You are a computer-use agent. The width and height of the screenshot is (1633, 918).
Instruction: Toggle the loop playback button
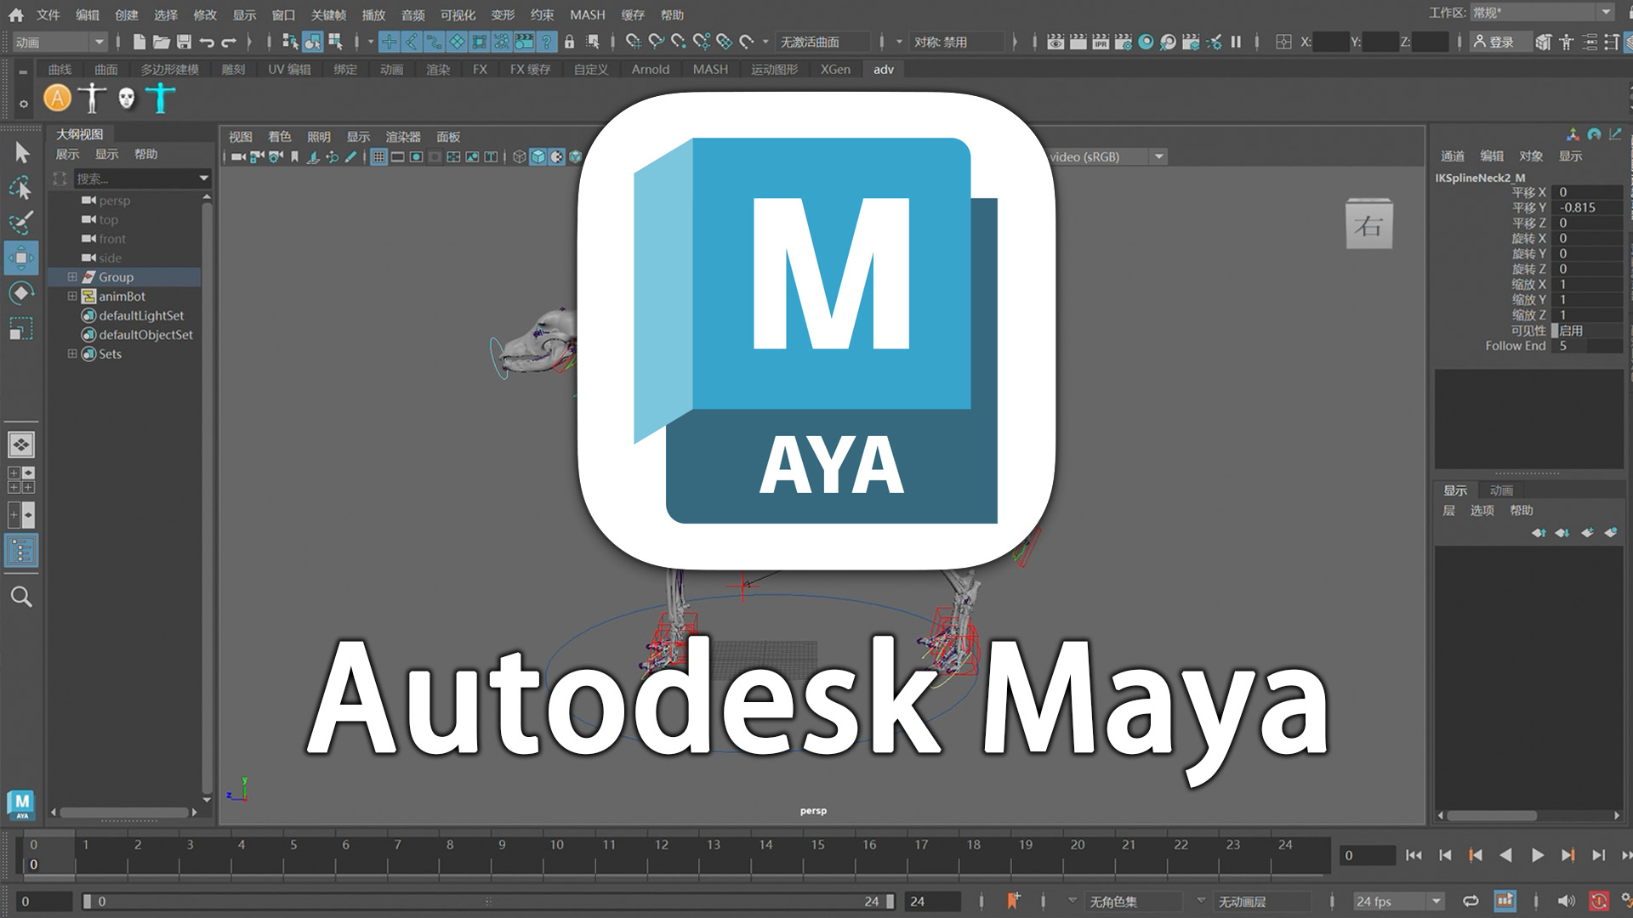(1471, 901)
